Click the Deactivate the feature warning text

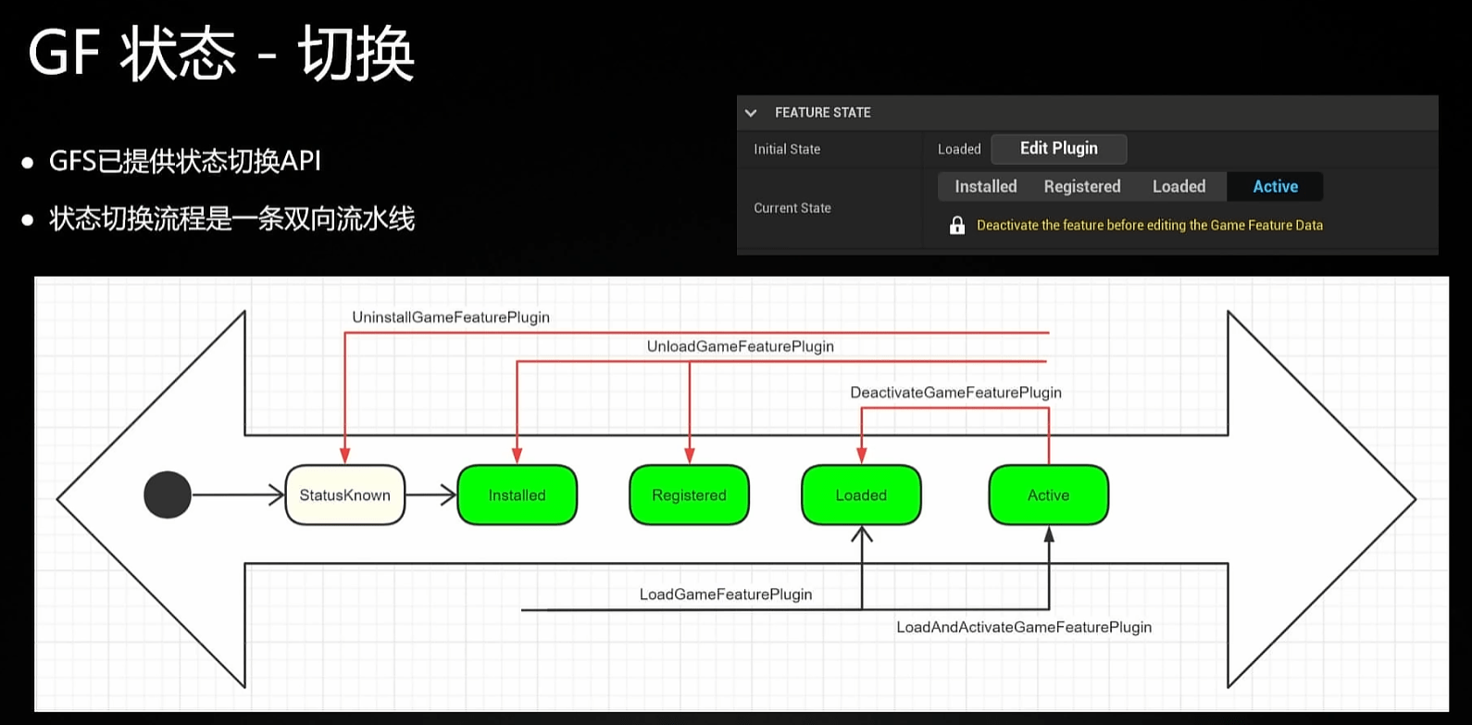pos(1149,225)
